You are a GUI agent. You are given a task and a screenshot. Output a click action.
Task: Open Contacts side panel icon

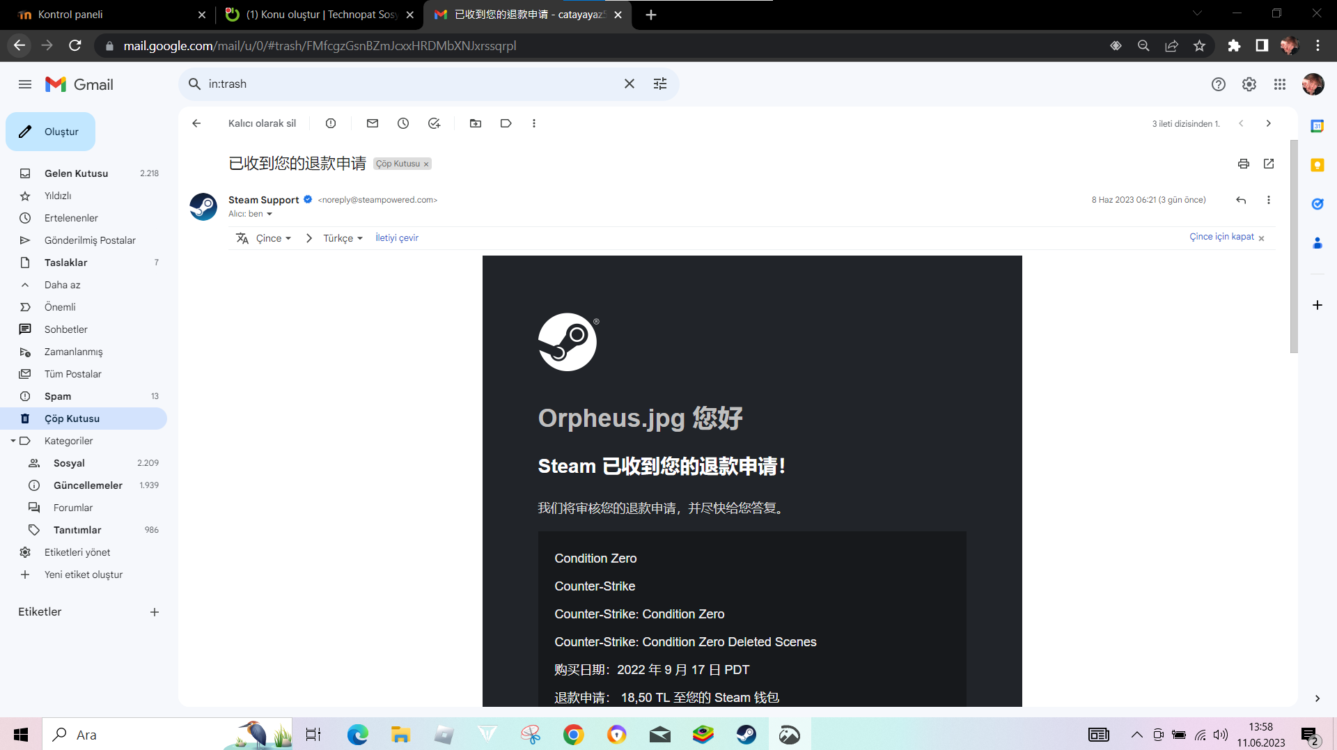pyautogui.click(x=1317, y=243)
